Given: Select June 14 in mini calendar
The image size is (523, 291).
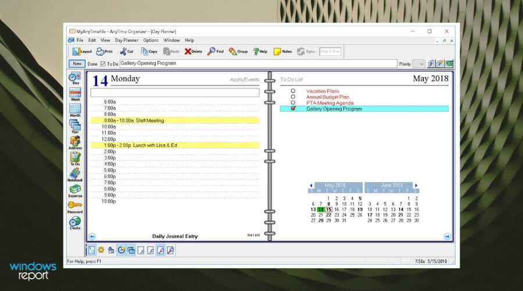Looking at the screenshot, I should [400, 210].
